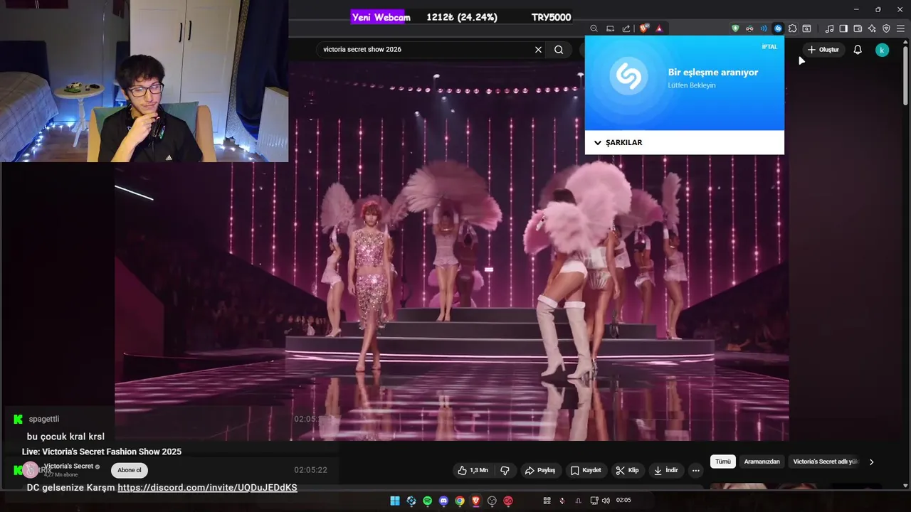Image resolution: width=911 pixels, height=512 pixels.
Task: Show more filter chips with right arrow
Action: (x=871, y=462)
